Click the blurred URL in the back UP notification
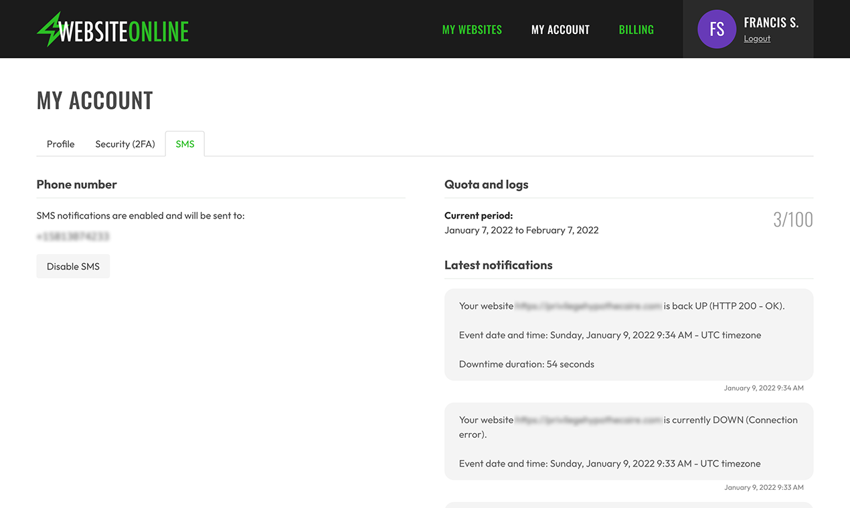The image size is (850, 508). (x=588, y=306)
